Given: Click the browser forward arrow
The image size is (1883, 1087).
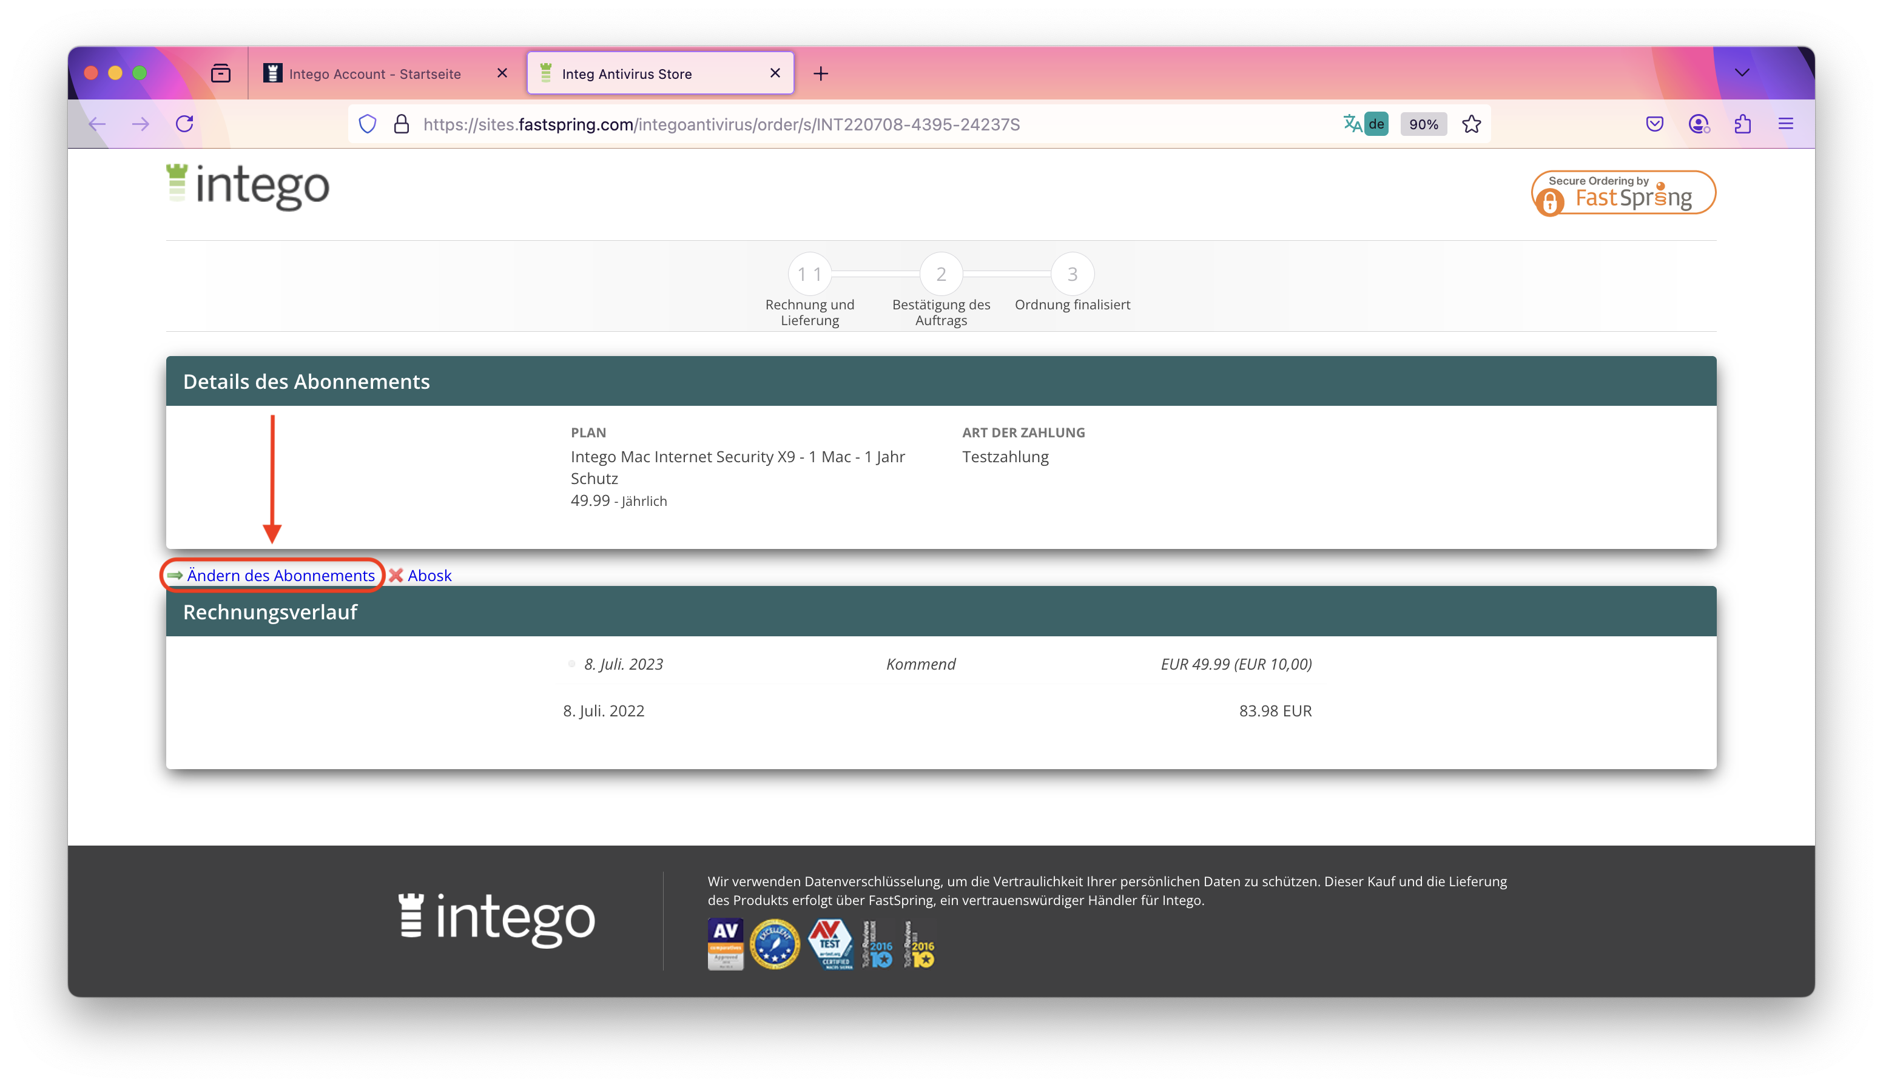Looking at the screenshot, I should (140, 124).
